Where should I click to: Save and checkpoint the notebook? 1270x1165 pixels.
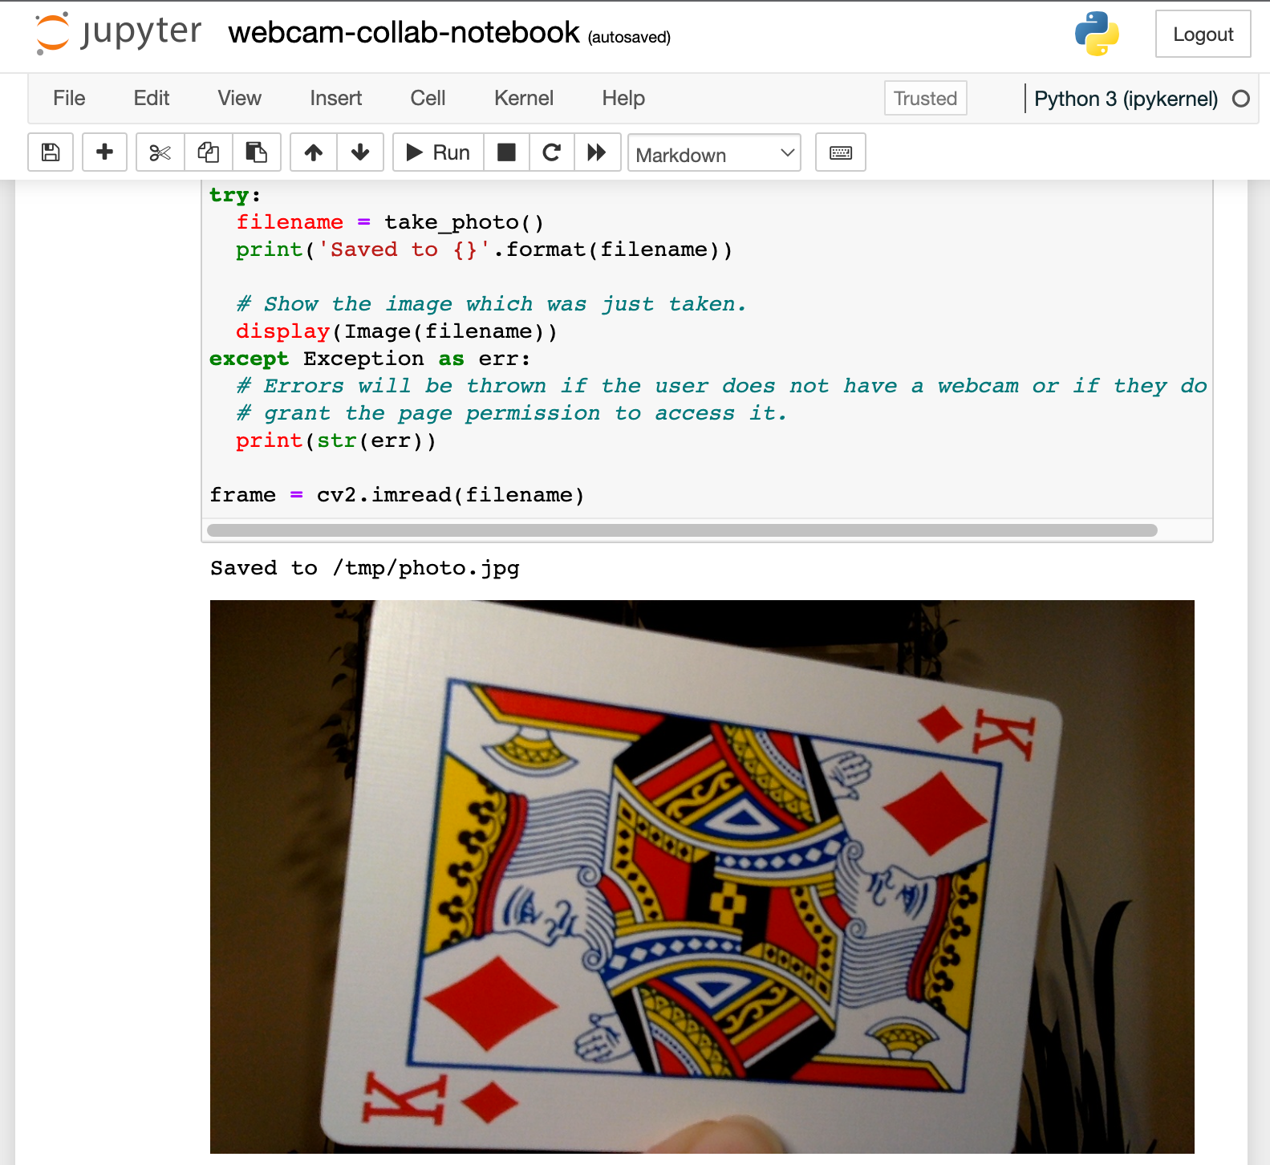pyautogui.click(x=51, y=152)
